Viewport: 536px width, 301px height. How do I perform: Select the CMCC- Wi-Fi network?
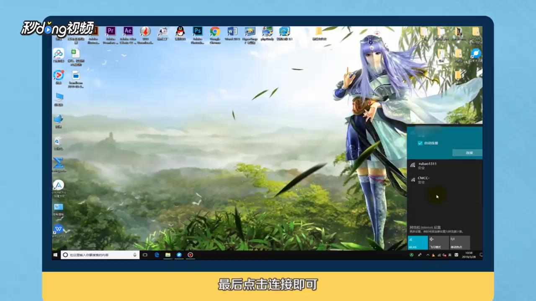(445, 180)
